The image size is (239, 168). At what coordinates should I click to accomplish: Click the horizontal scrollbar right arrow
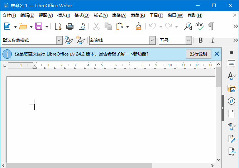pos(212,165)
